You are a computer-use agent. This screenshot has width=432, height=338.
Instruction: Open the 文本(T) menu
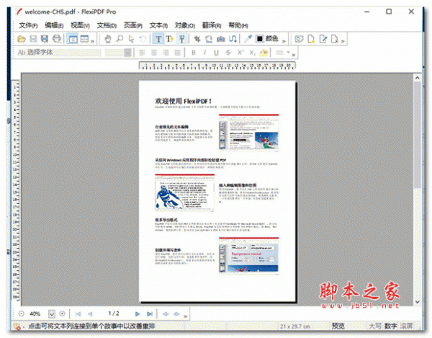158,25
